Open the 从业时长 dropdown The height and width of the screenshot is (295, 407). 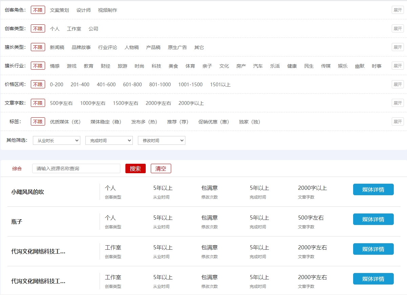57,140
